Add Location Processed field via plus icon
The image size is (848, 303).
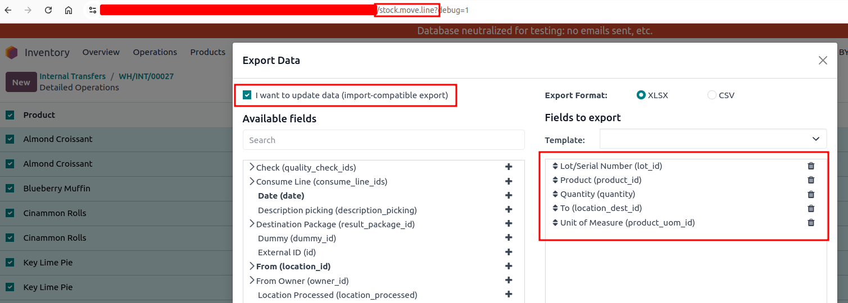[509, 295]
